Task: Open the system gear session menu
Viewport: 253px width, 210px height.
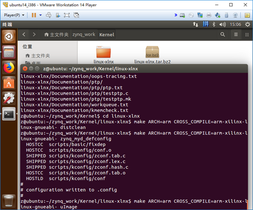Action: point(248,25)
